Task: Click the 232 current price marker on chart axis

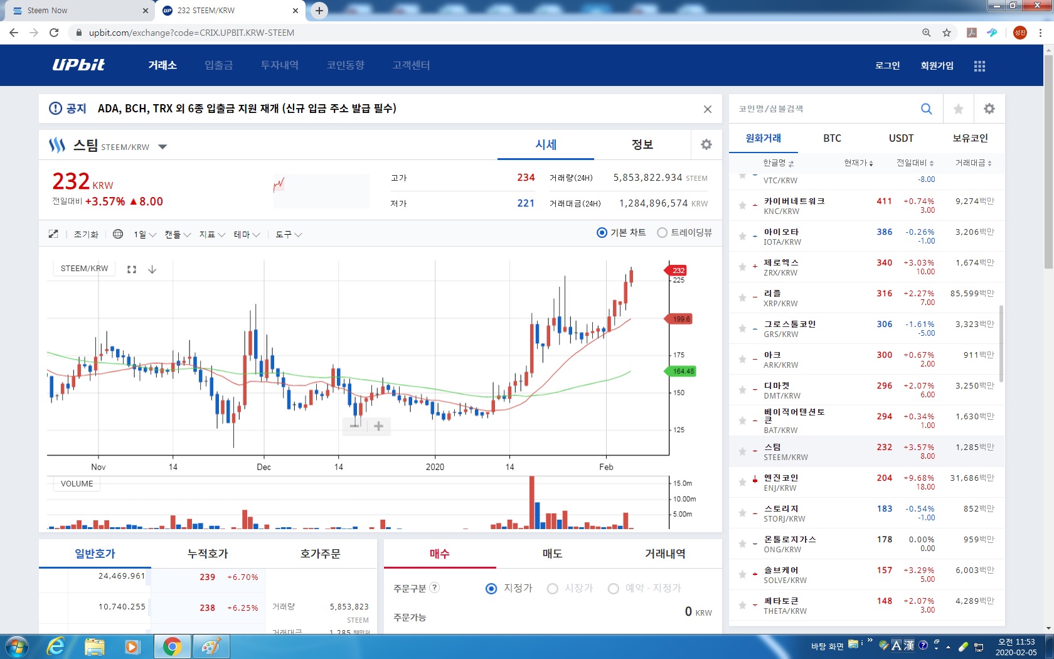Action: click(676, 271)
